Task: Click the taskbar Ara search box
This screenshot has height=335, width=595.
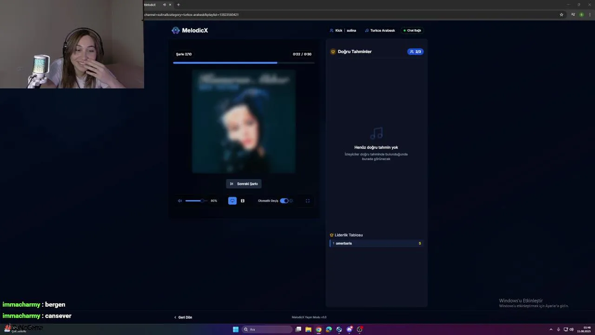Action: [x=266, y=329]
